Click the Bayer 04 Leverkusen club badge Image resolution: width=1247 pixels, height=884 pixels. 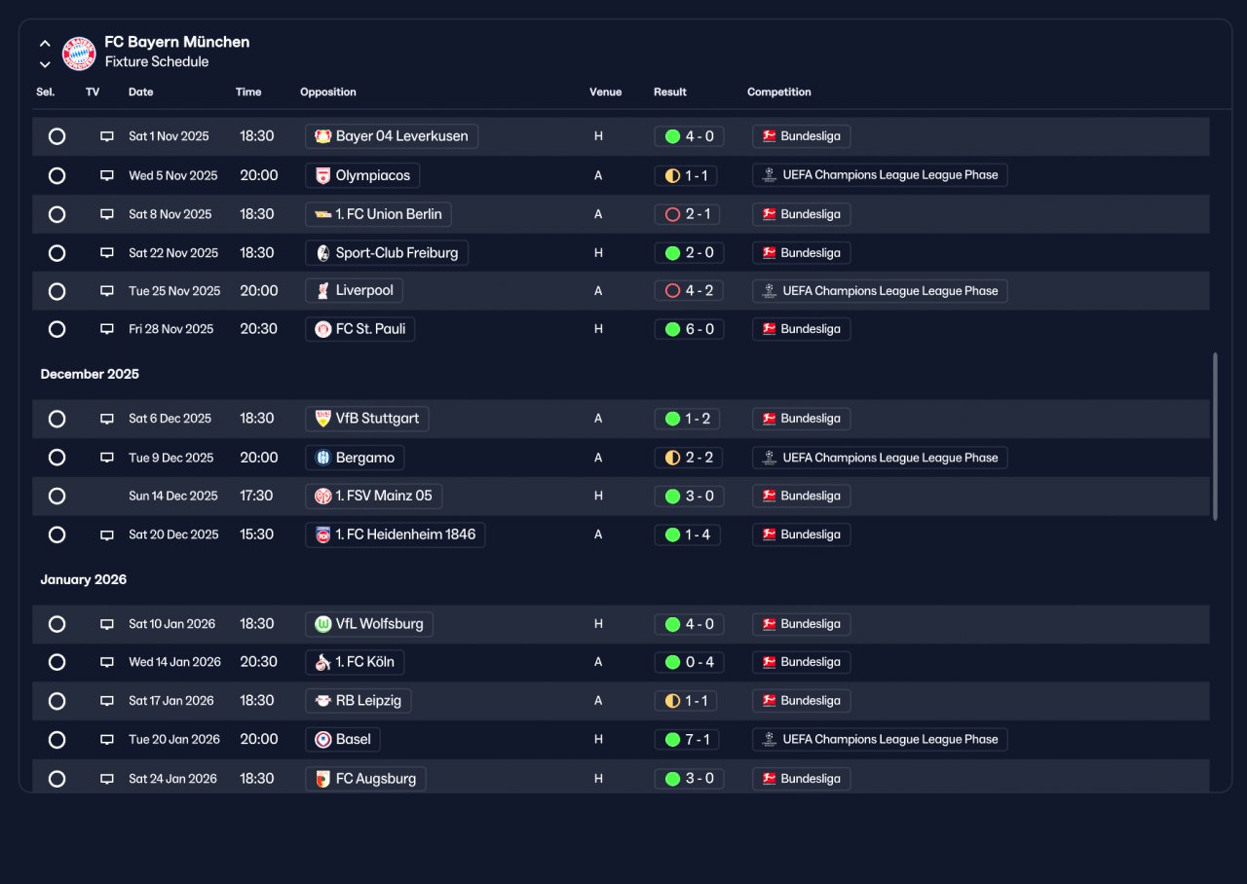[x=322, y=136]
